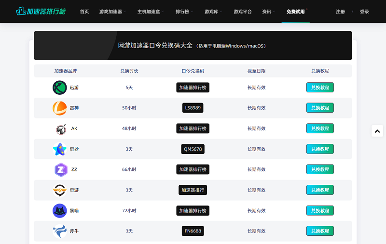Viewport: 386px width, 244px height.
Task: Open the 首页 nav item
Action: (84, 12)
